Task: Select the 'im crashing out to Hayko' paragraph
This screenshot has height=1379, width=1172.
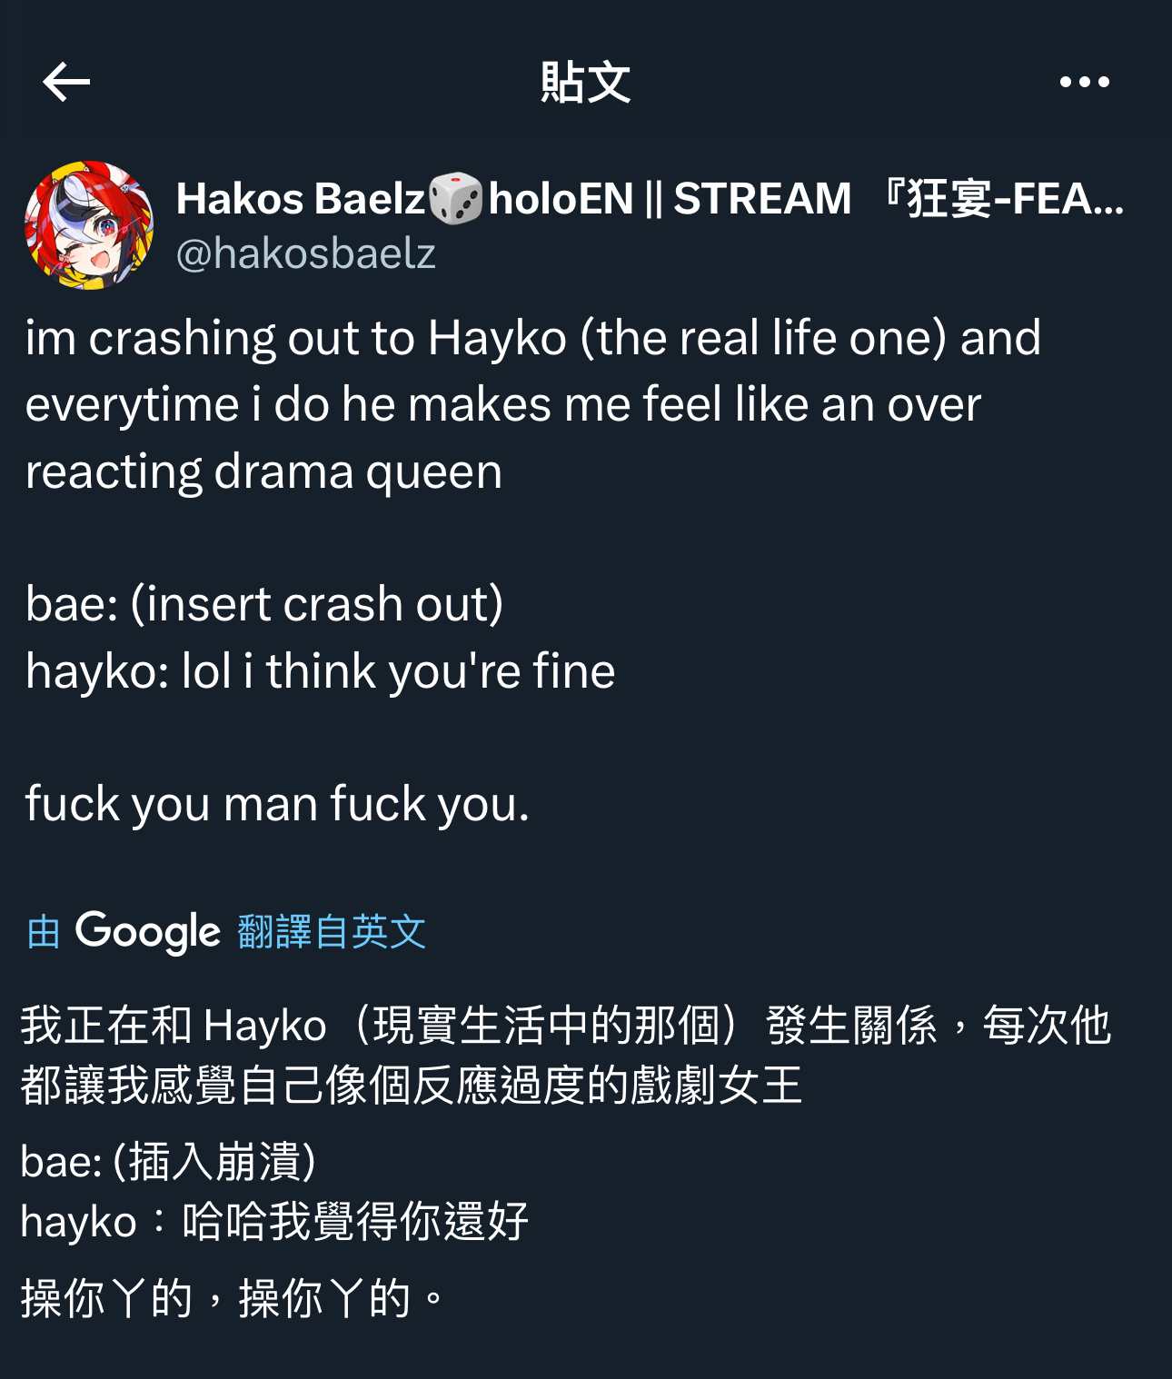Action: pos(532,404)
